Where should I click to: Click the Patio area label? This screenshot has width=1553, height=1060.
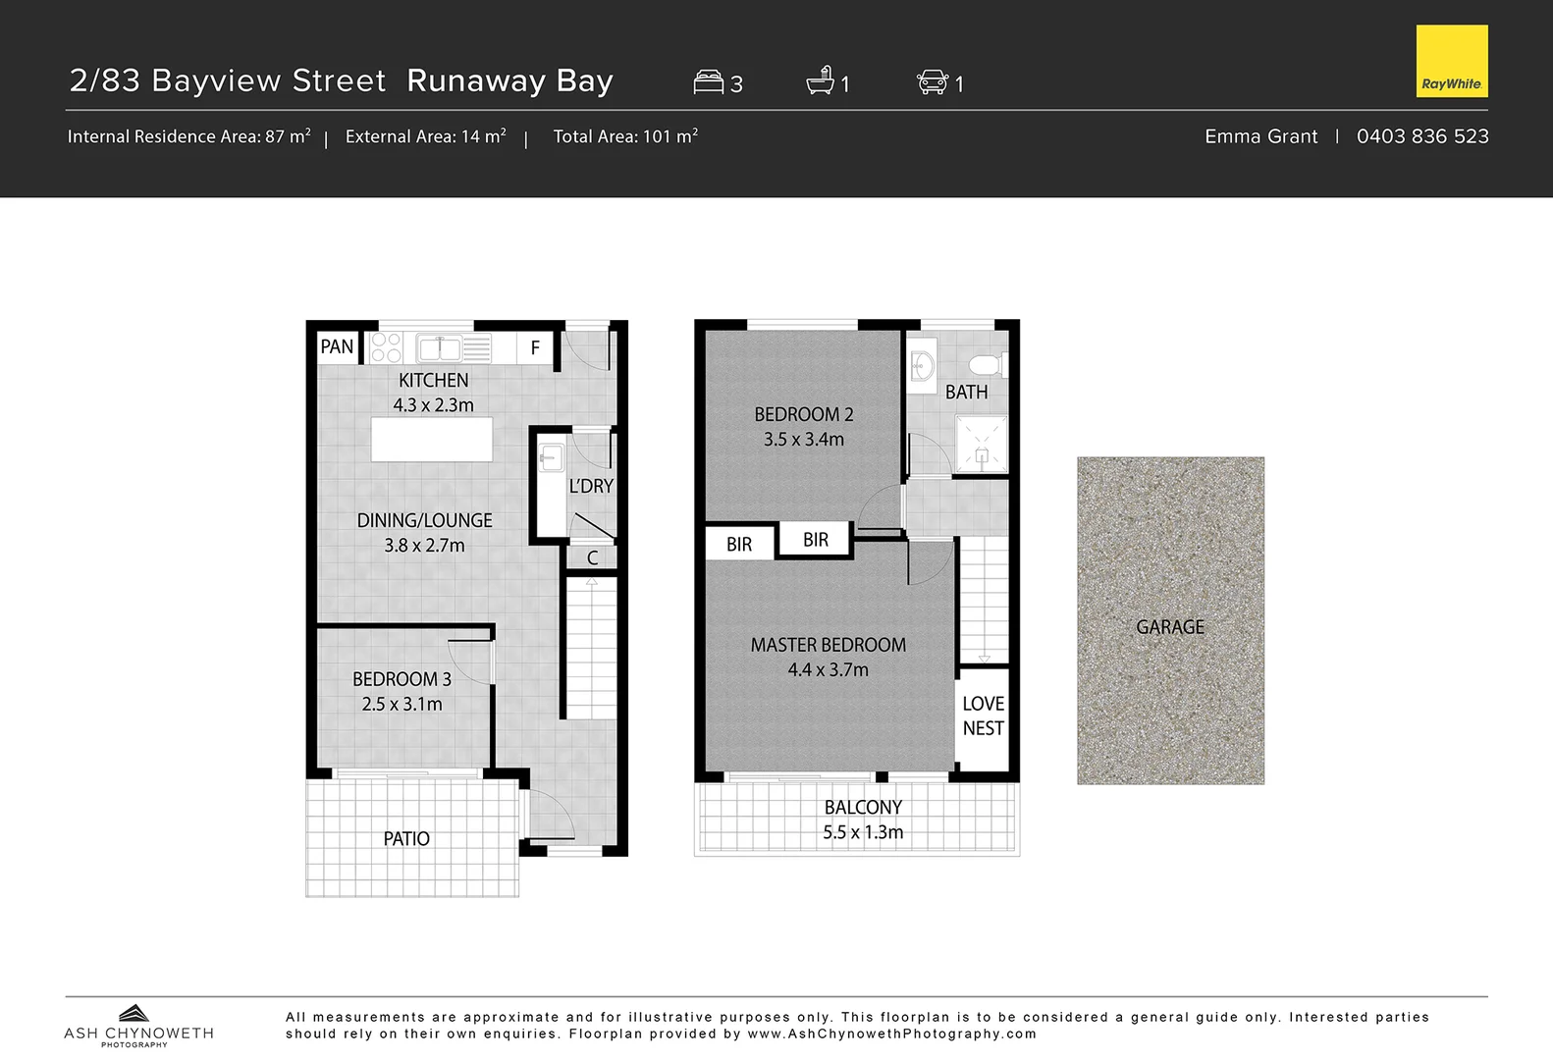[406, 838]
